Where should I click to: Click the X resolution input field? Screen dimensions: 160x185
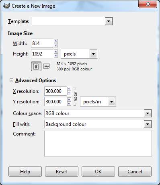(x=55, y=91)
